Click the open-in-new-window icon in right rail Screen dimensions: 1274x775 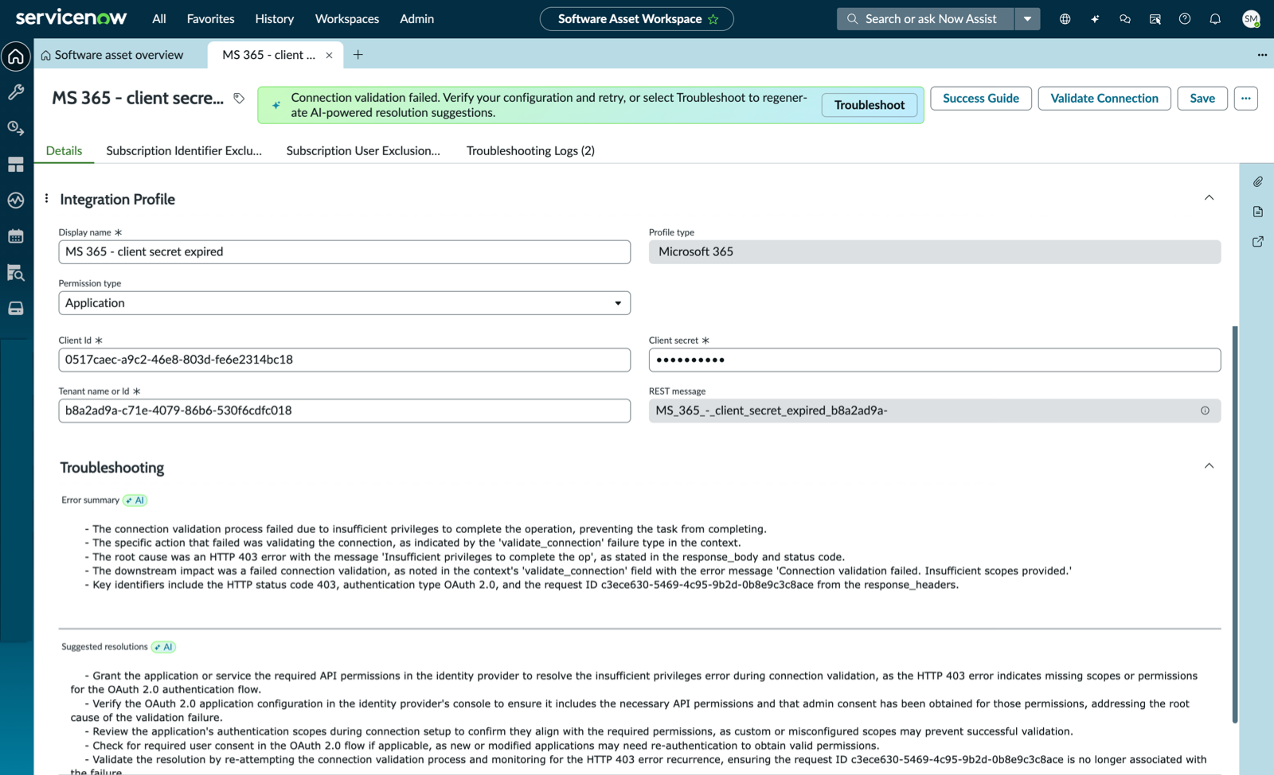click(1258, 242)
